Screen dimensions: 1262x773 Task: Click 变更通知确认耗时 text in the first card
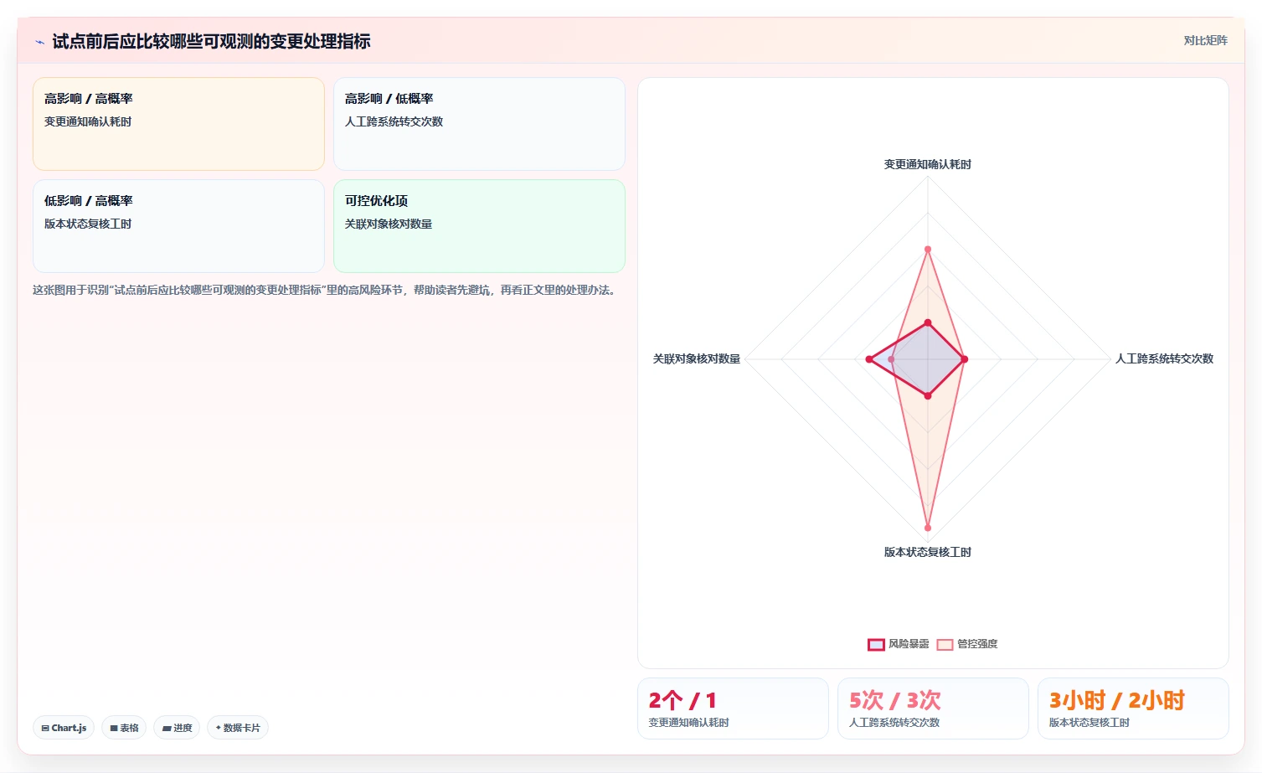88,121
